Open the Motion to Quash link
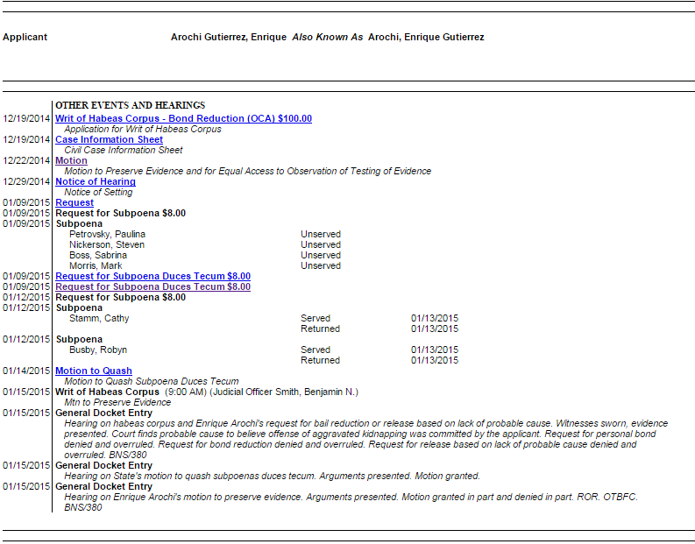The image size is (695, 544). [x=93, y=371]
